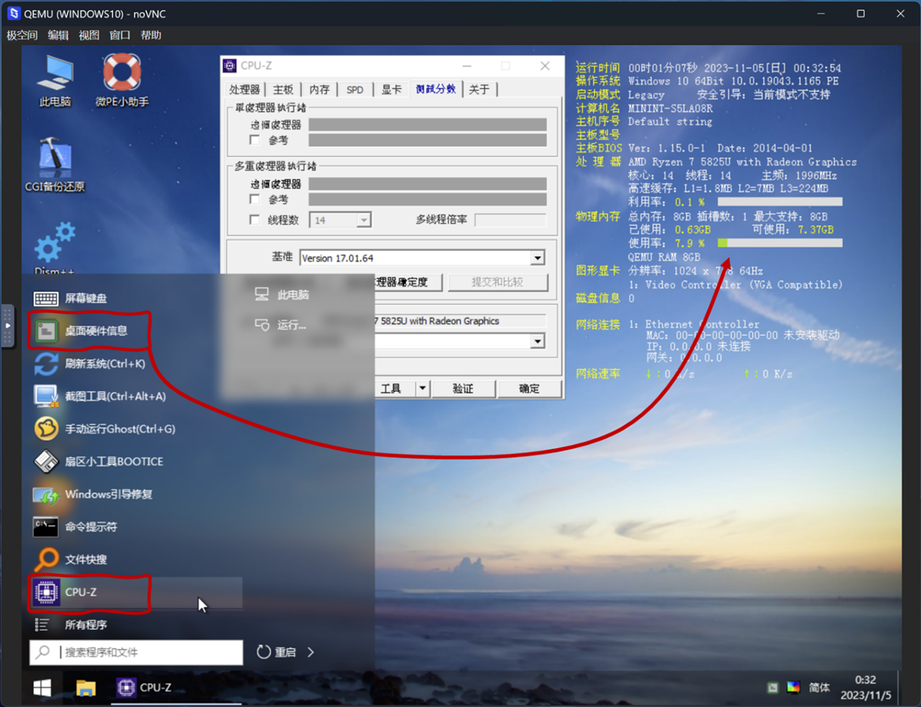Click 工具 button

(395, 389)
